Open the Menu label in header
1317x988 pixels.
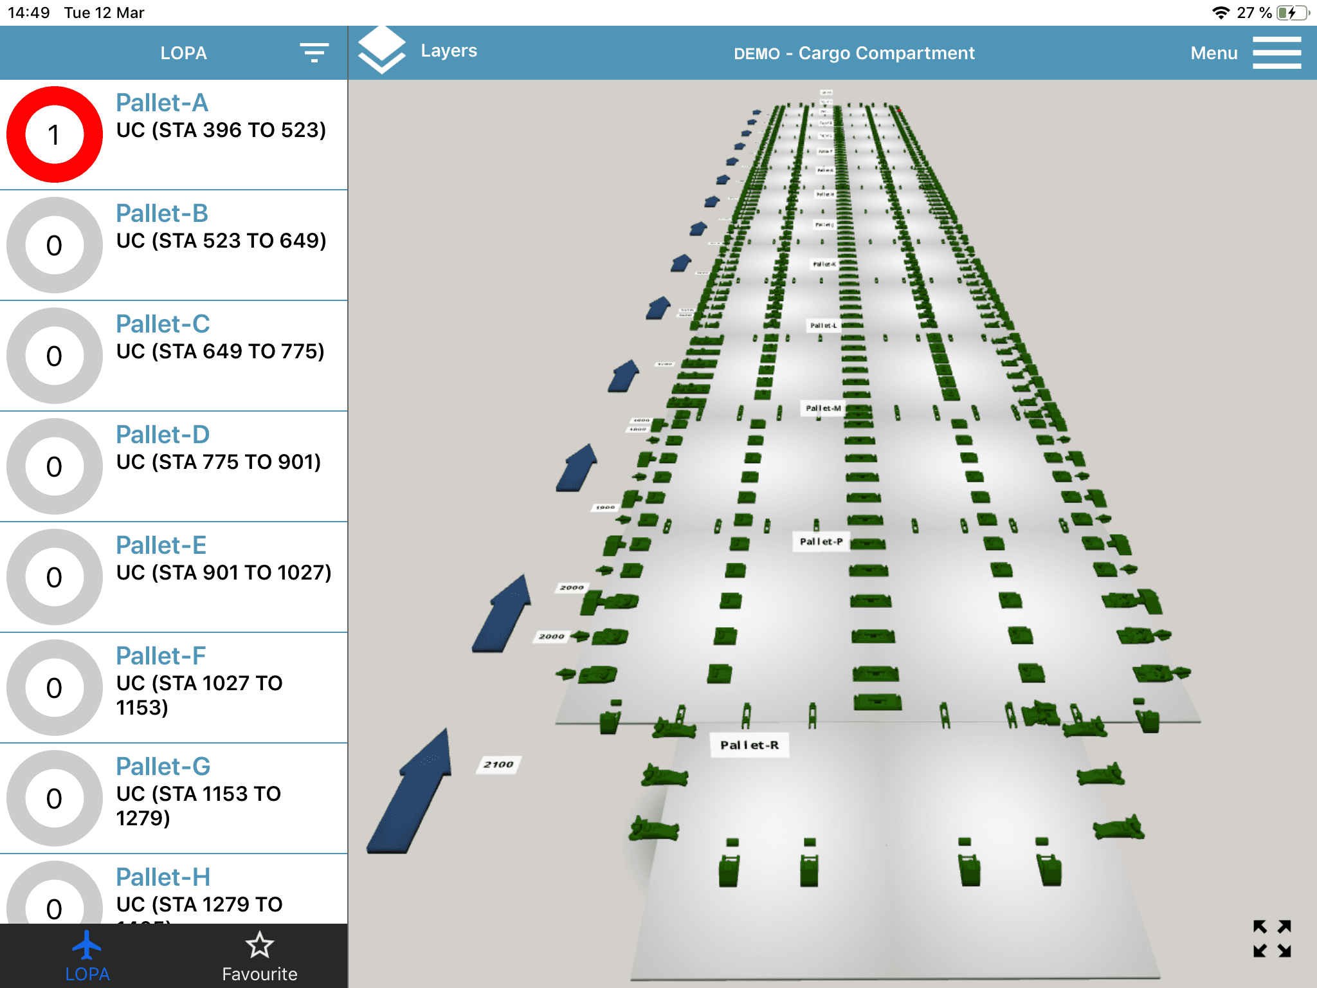1213,53
